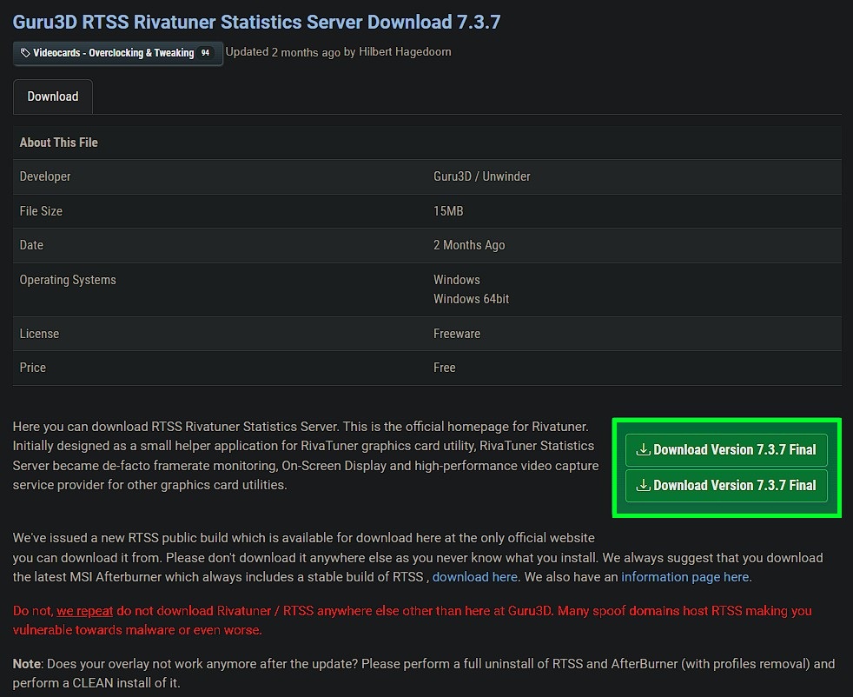Click download arrow icon on lower Download button
Screen dimensions: 853x697
coord(643,485)
